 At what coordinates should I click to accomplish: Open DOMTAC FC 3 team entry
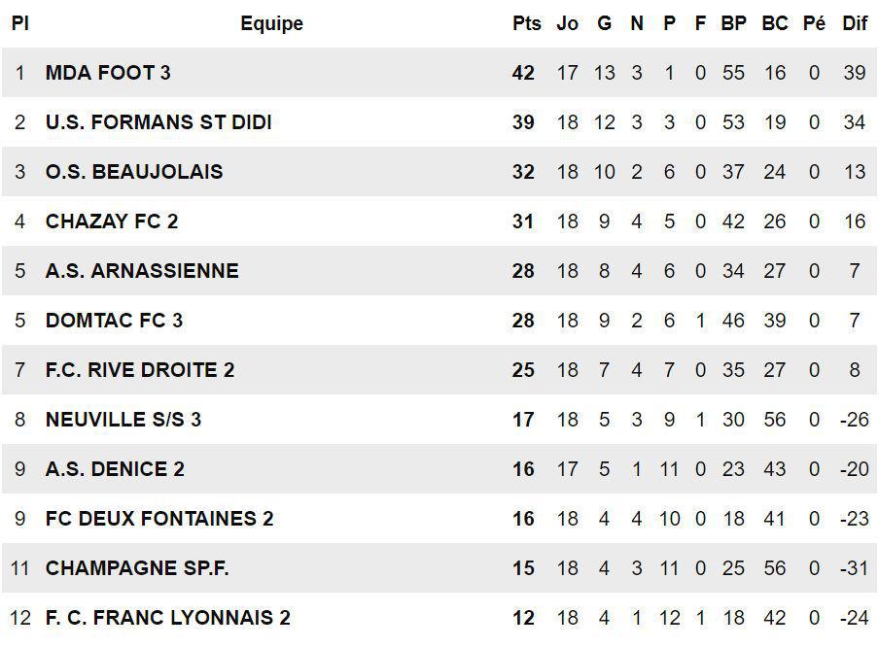[114, 321]
